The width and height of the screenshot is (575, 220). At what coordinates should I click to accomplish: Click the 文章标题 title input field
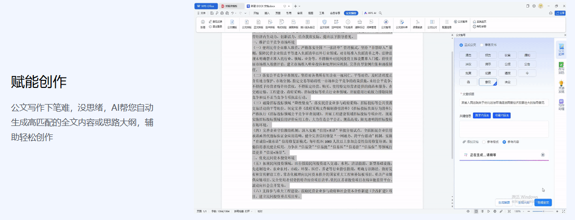pyautogui.click(x=504, y=103)
